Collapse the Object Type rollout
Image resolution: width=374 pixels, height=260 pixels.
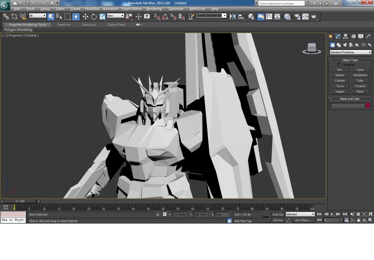350,60
